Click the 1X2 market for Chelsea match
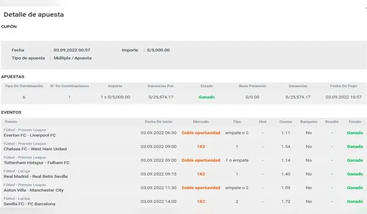367x214 pixels. pyautogui.click(x=201, y=146)
